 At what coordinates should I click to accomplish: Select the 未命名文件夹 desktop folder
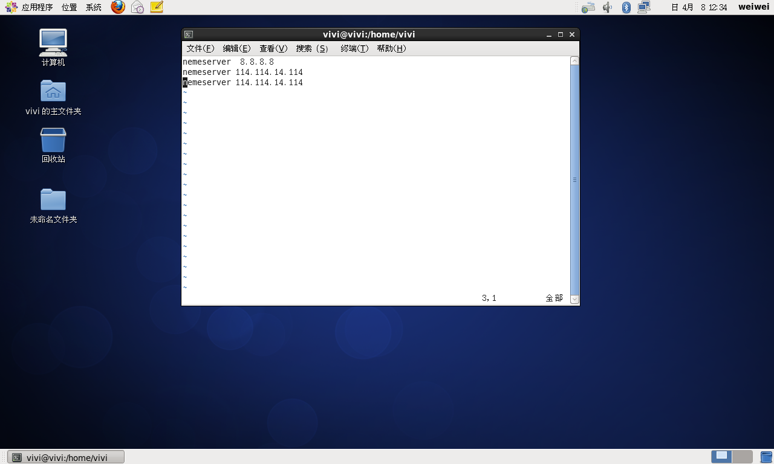[x=53, y=205]
